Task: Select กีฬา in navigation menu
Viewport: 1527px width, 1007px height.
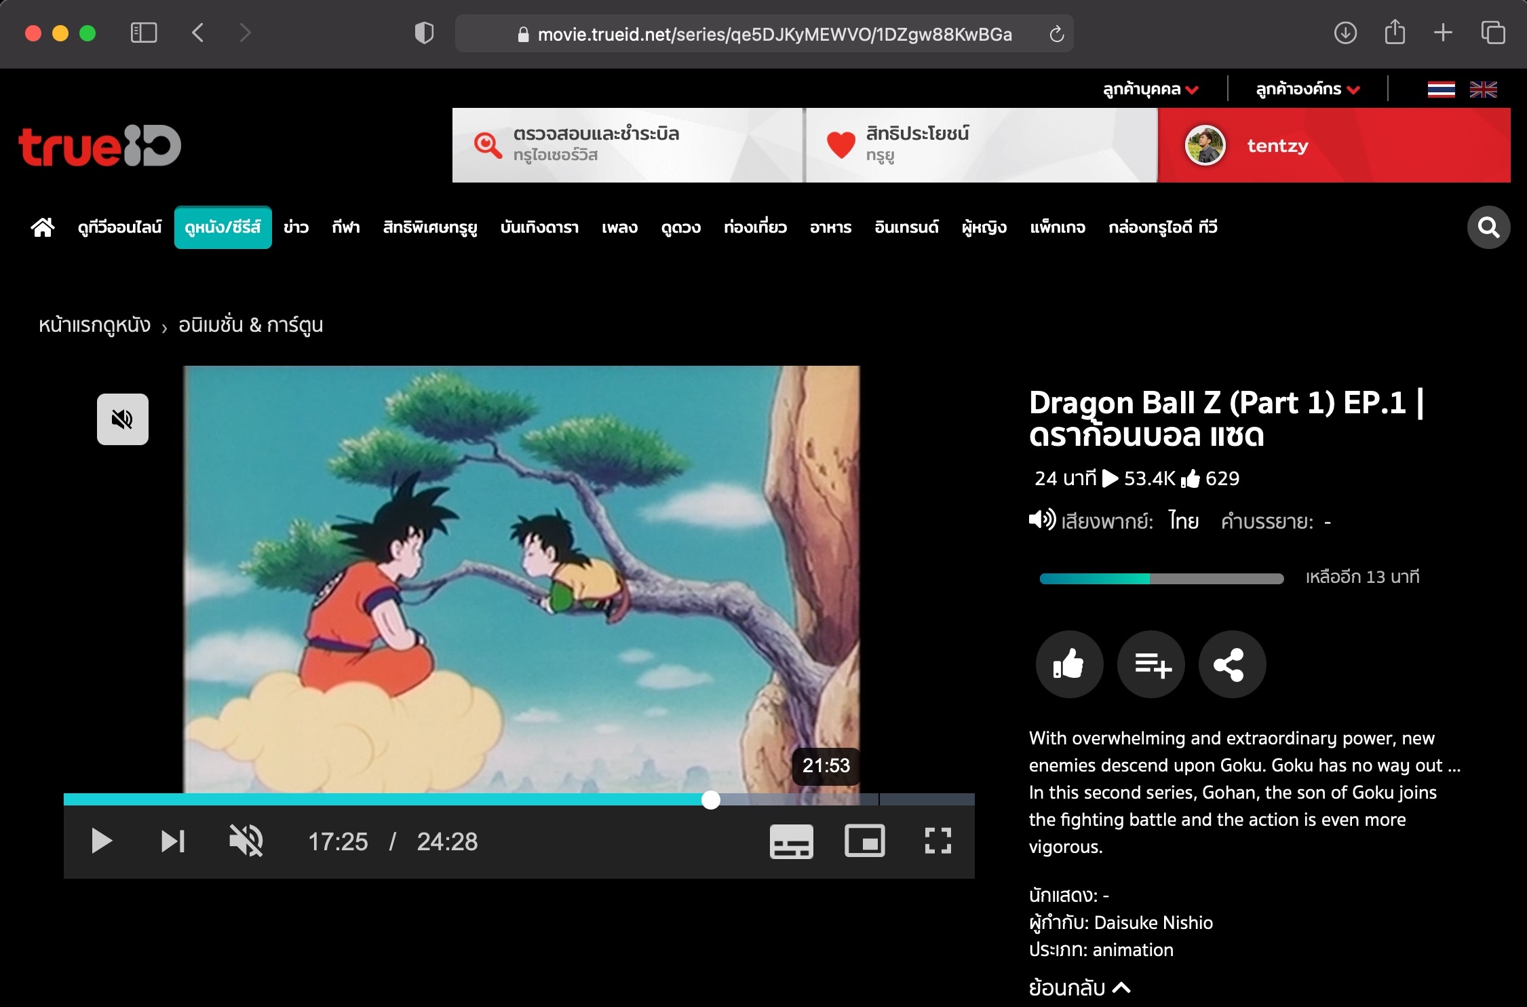Action: (x=346, y=227)
